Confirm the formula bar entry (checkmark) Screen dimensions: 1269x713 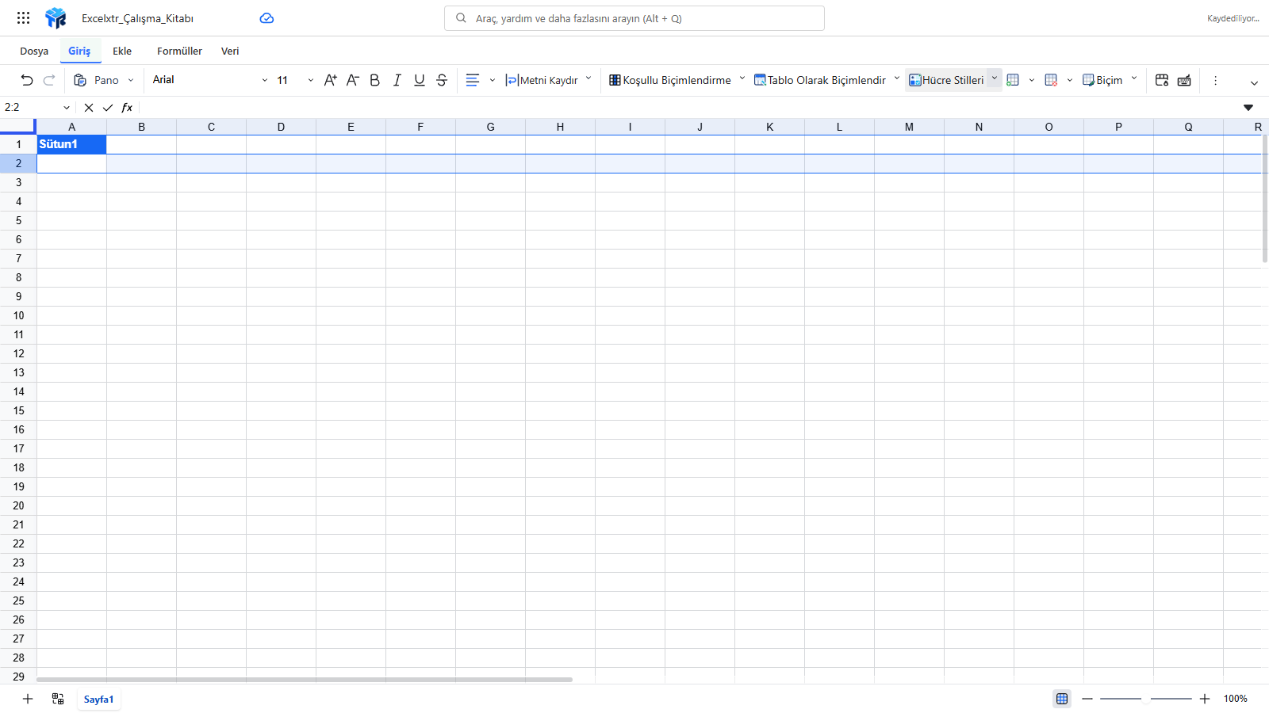108,108
